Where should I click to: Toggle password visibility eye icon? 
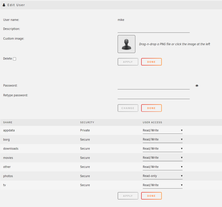[x=197, y=86]
